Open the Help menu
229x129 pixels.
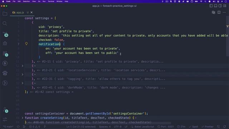tap(67, 1)
